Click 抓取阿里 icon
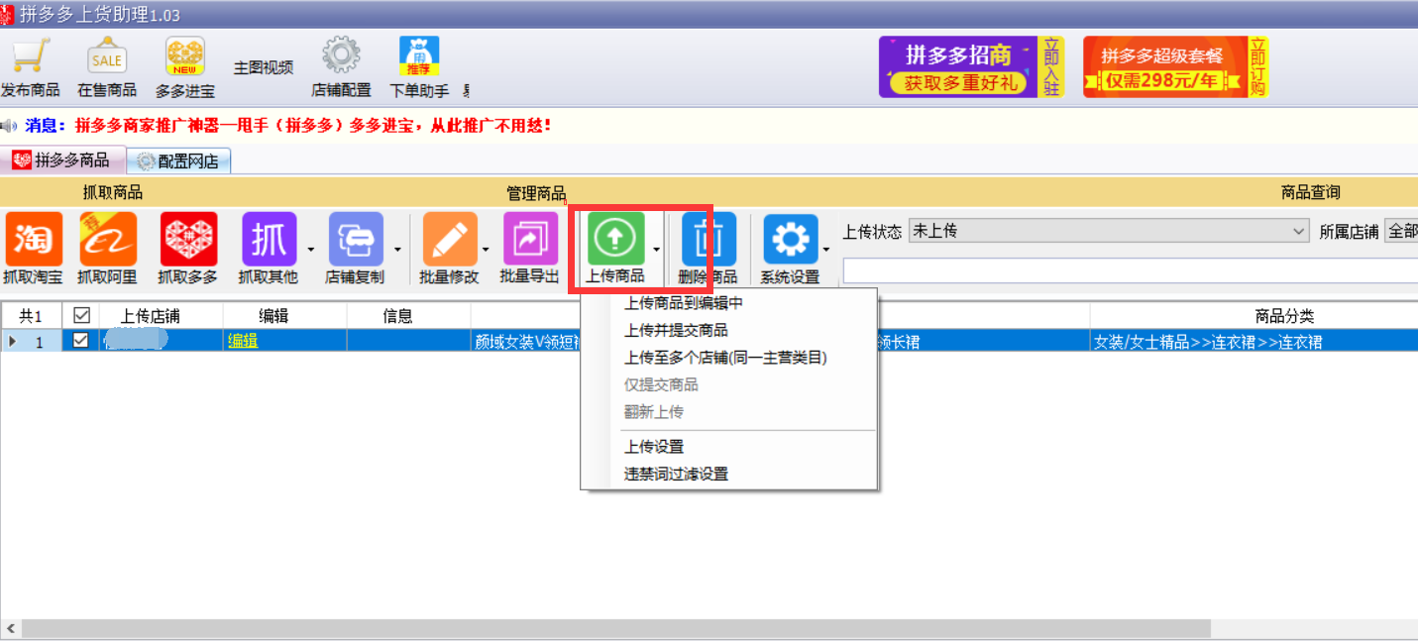 pyautogui.click(x=108, y=240)
